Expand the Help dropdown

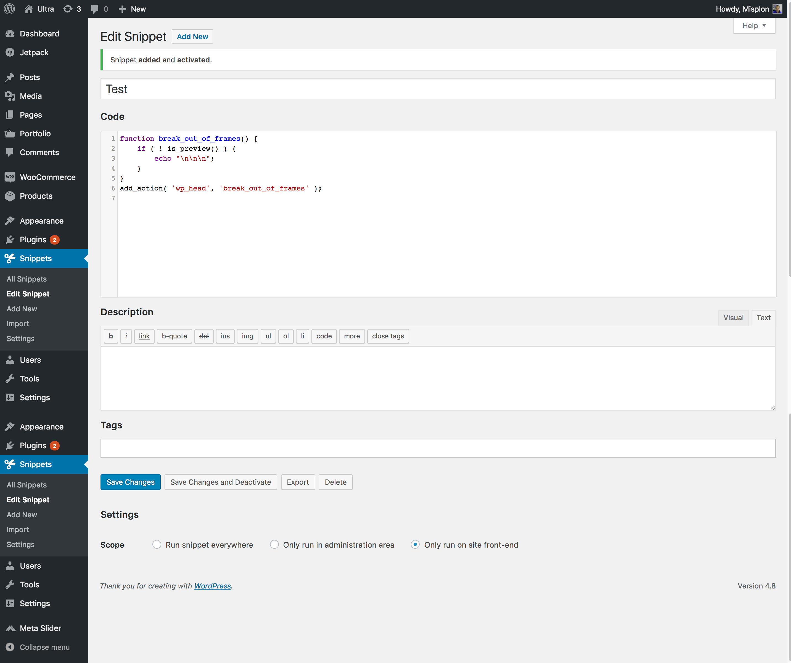pyautogui.click(x=754, y=26)
